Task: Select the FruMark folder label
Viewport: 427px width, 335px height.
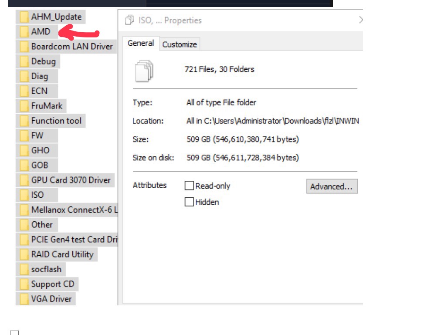Action: [x=47, y=106]
